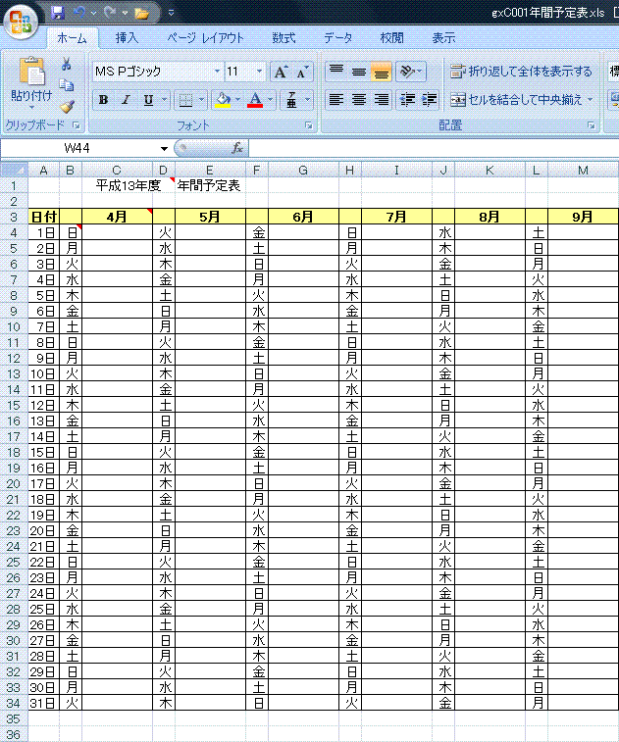Open the 表示 tab
The height and width of the screenshot is (742, 619).
(443, 38)
